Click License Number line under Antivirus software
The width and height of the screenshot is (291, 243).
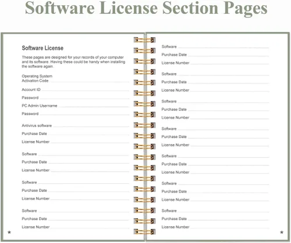[x=90, y=142]
